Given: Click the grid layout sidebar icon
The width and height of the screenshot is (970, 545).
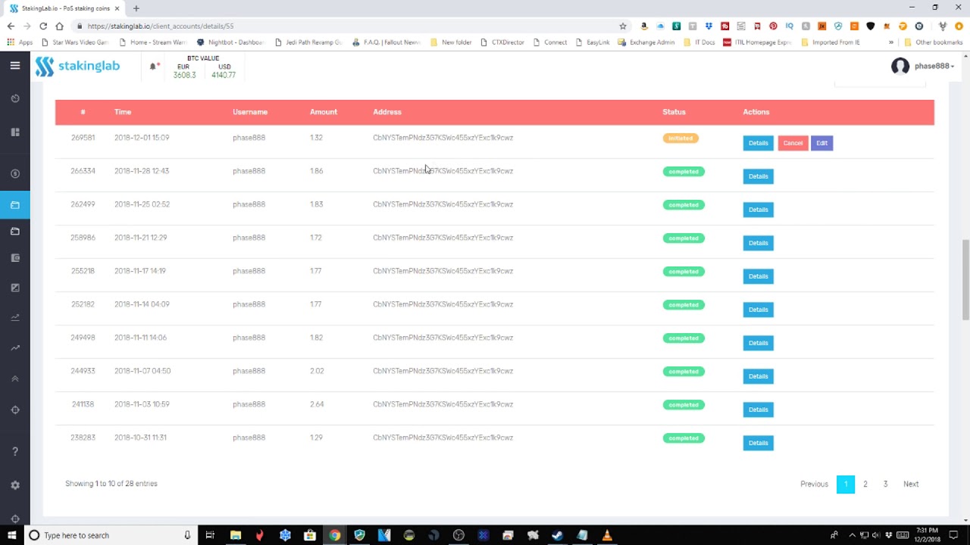Looking at the screenshot, I should 15,132.
